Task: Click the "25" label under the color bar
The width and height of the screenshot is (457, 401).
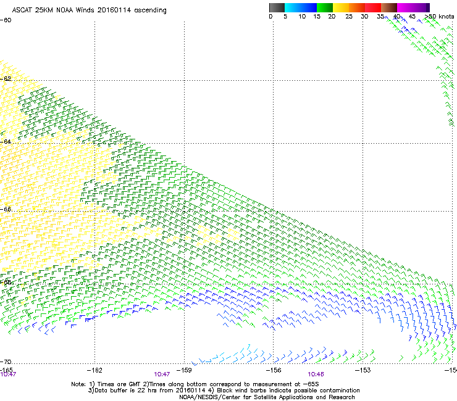Action: point(349,17)
